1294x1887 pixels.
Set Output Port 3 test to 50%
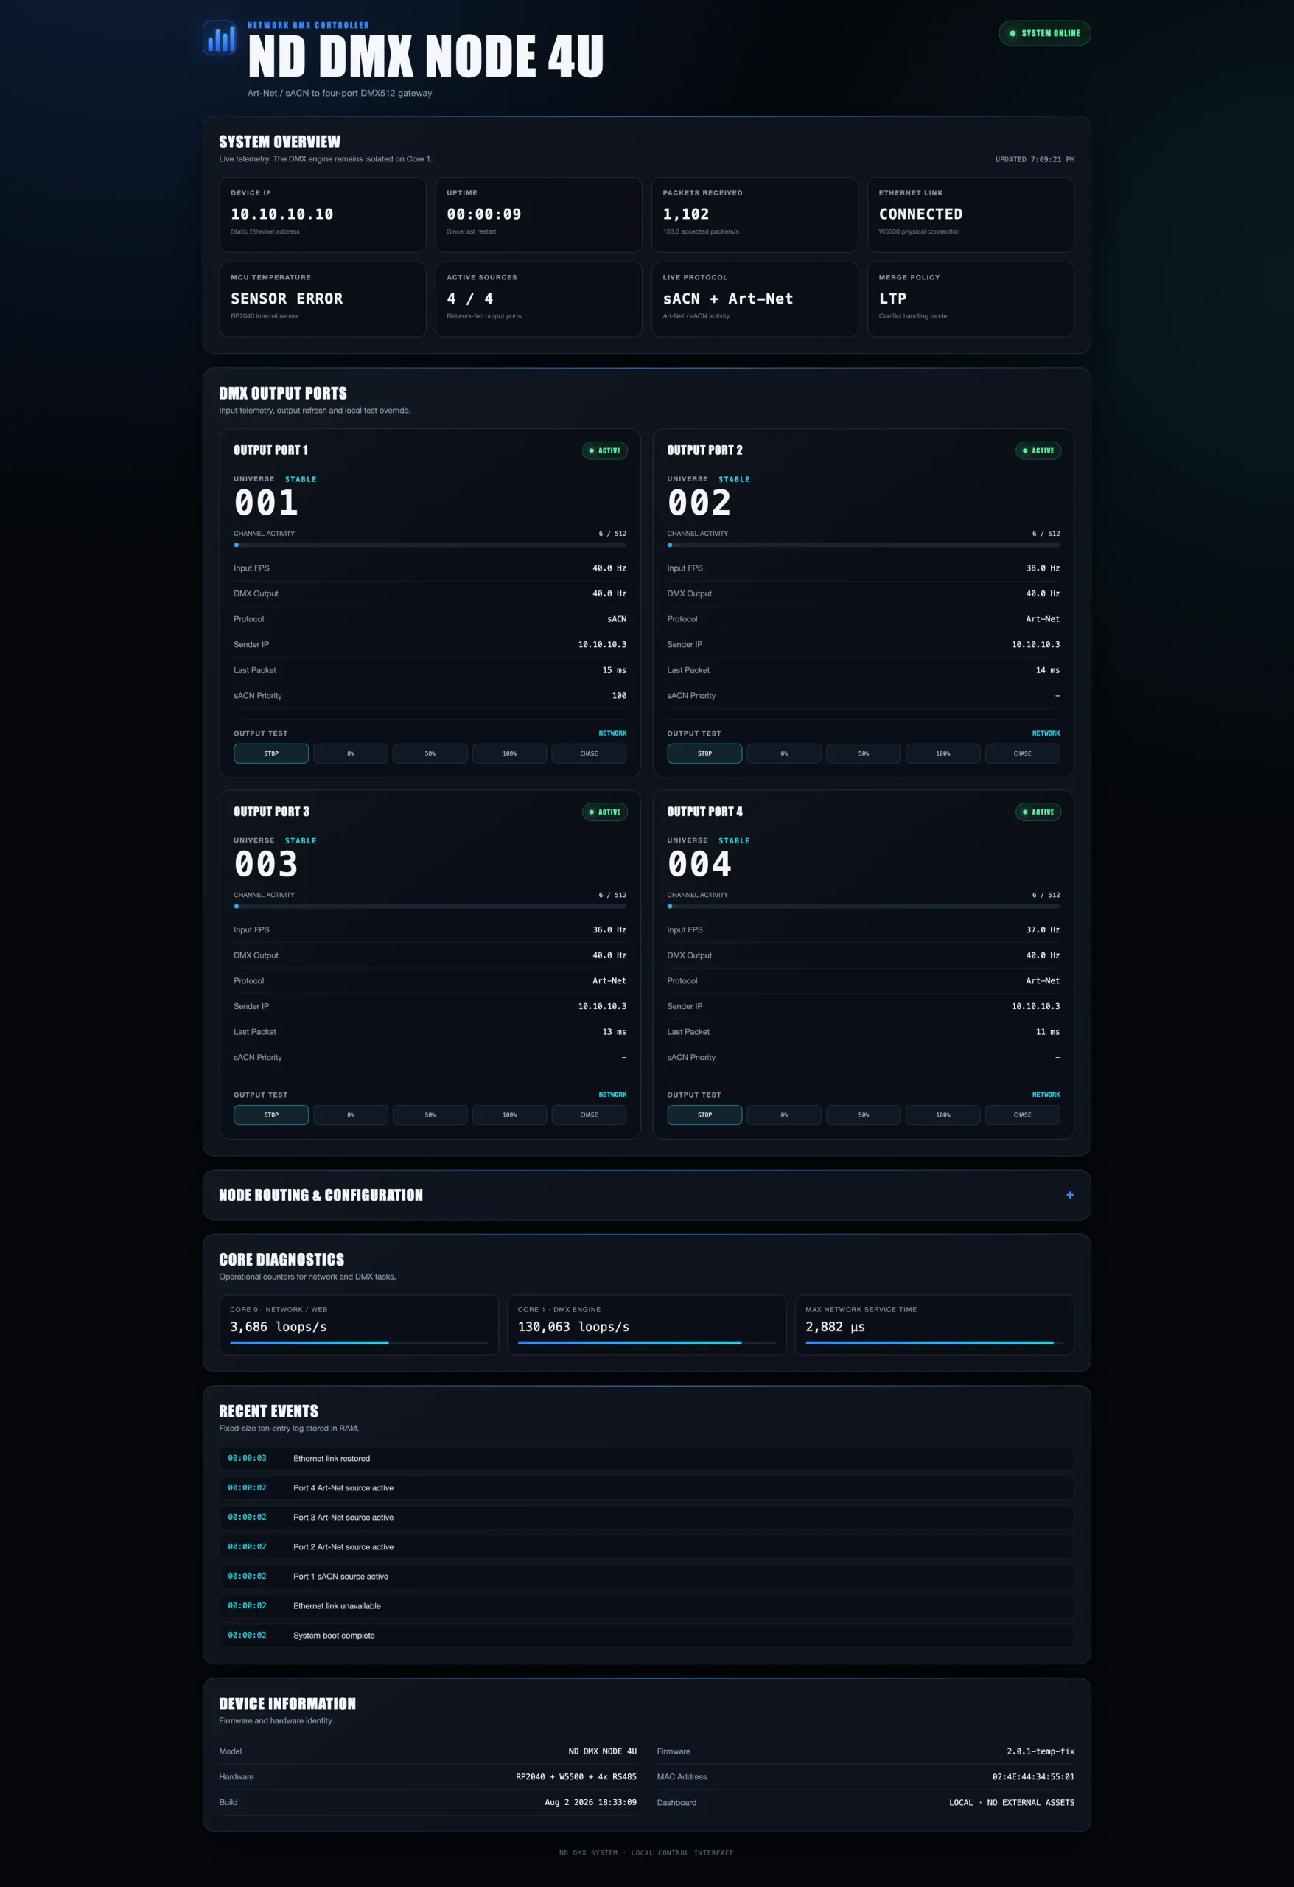point(430,1115)
